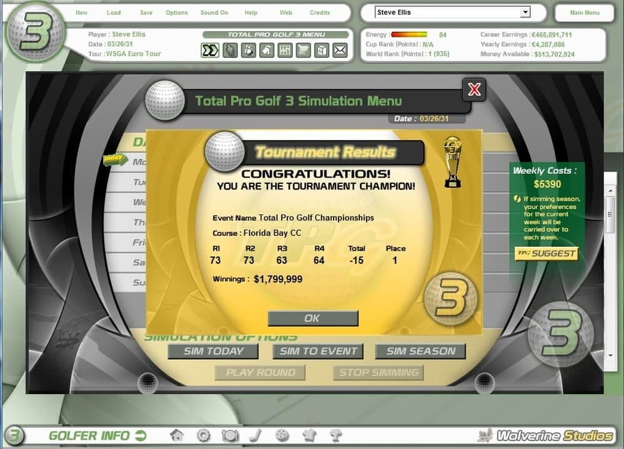Click the Winnings value $1,799,999

(x=278, y=279)
